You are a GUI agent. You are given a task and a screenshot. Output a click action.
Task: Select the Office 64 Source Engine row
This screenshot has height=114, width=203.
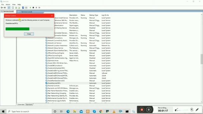(x=78, y=53)
